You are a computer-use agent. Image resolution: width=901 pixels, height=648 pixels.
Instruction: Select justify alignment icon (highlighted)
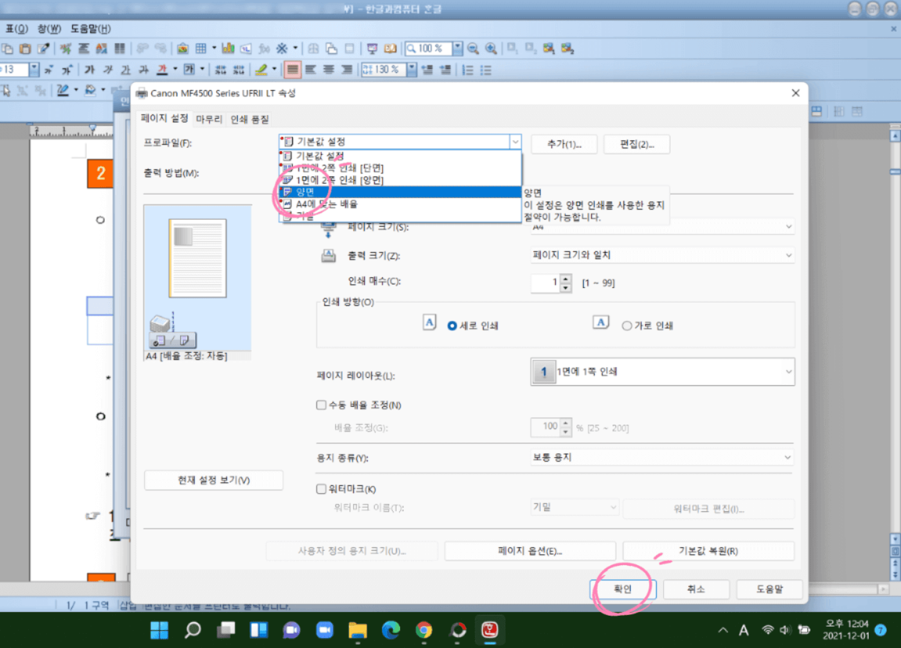(293, 70)
